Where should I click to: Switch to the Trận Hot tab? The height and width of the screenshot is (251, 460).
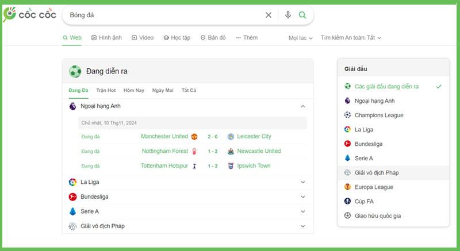coord(106,90)
